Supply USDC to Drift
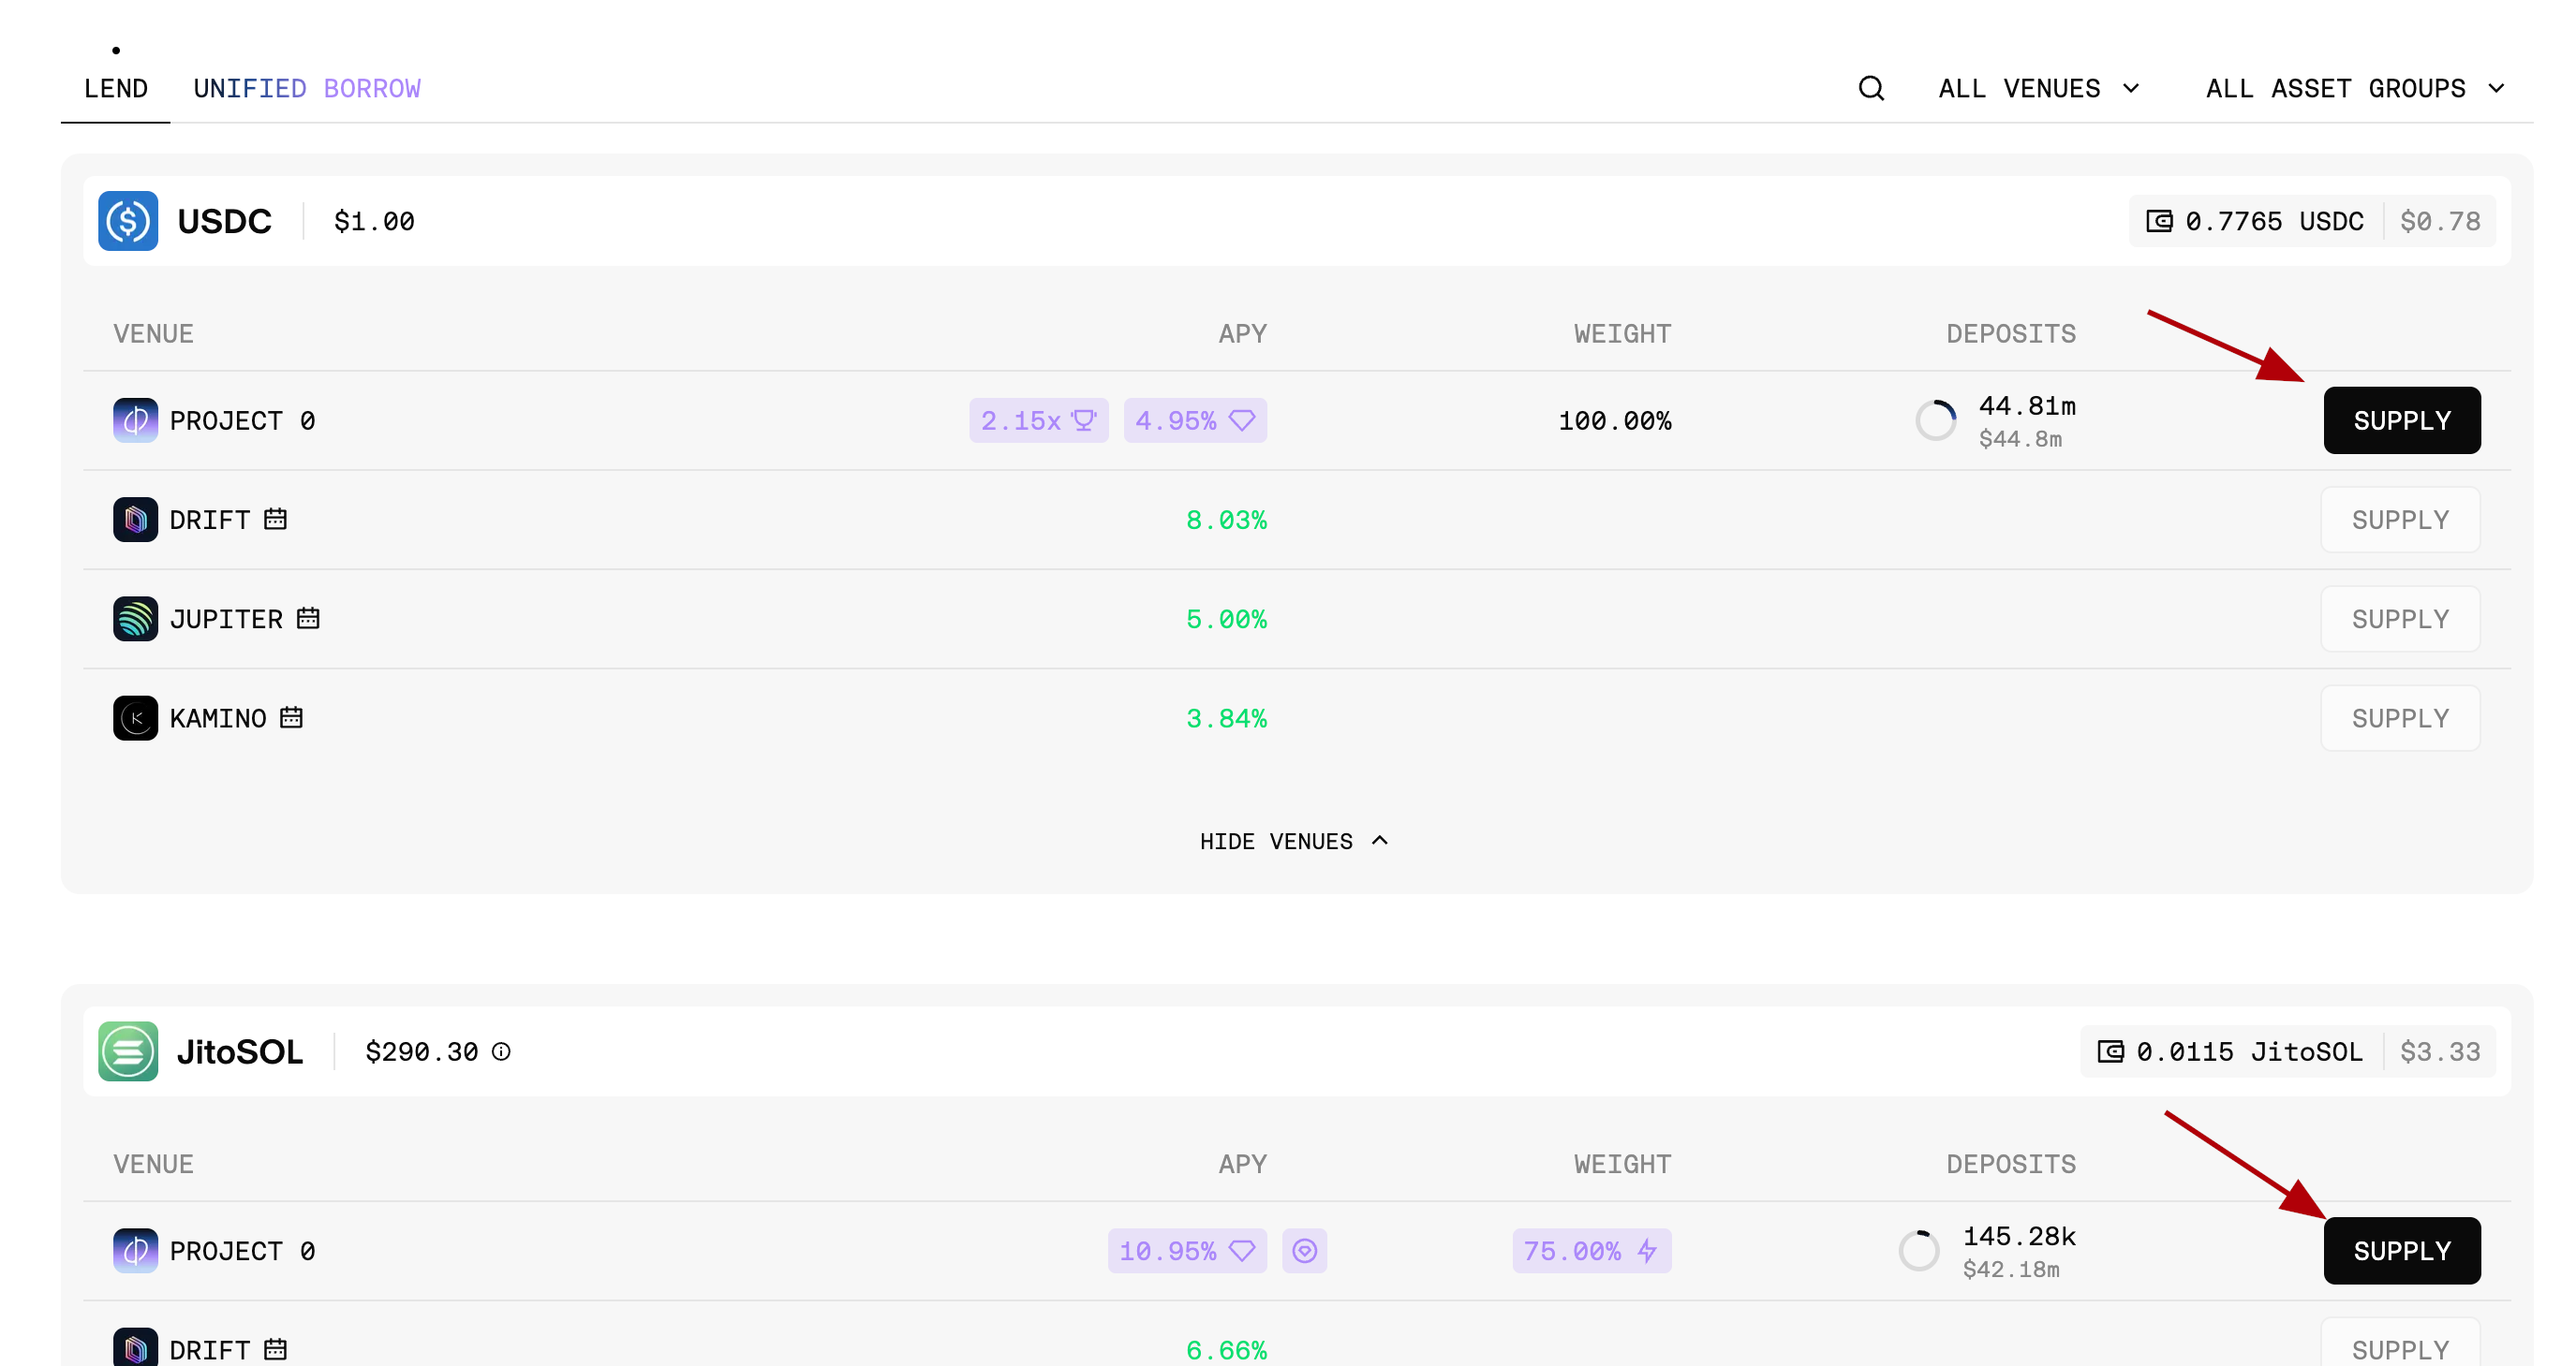This screenshot has height=1366, width=2576. coord(2400,520)
